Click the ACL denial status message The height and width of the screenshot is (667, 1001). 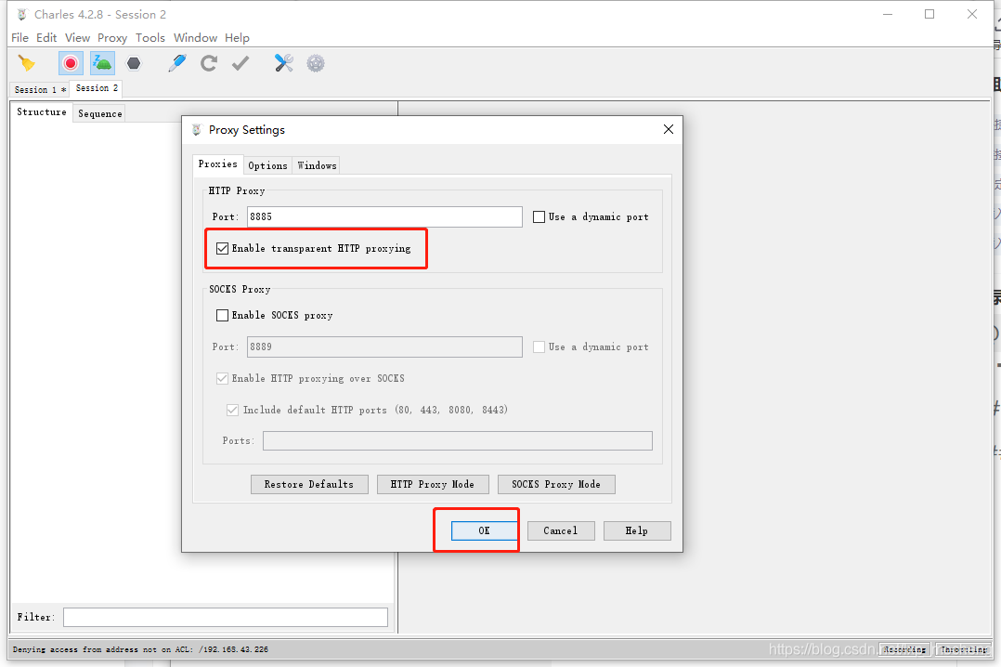(140, 649)
